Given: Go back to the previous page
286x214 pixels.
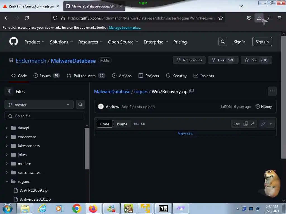Looking at the screenshot, I should tap(7, 18).
